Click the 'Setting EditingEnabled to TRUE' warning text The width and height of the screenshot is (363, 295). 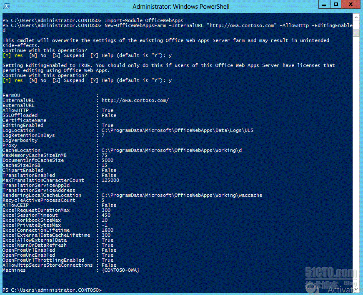coord(169,68)
